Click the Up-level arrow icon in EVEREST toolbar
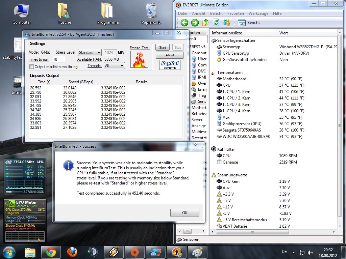The width and height of the screenshot is (346, 259). coord(205,23)
